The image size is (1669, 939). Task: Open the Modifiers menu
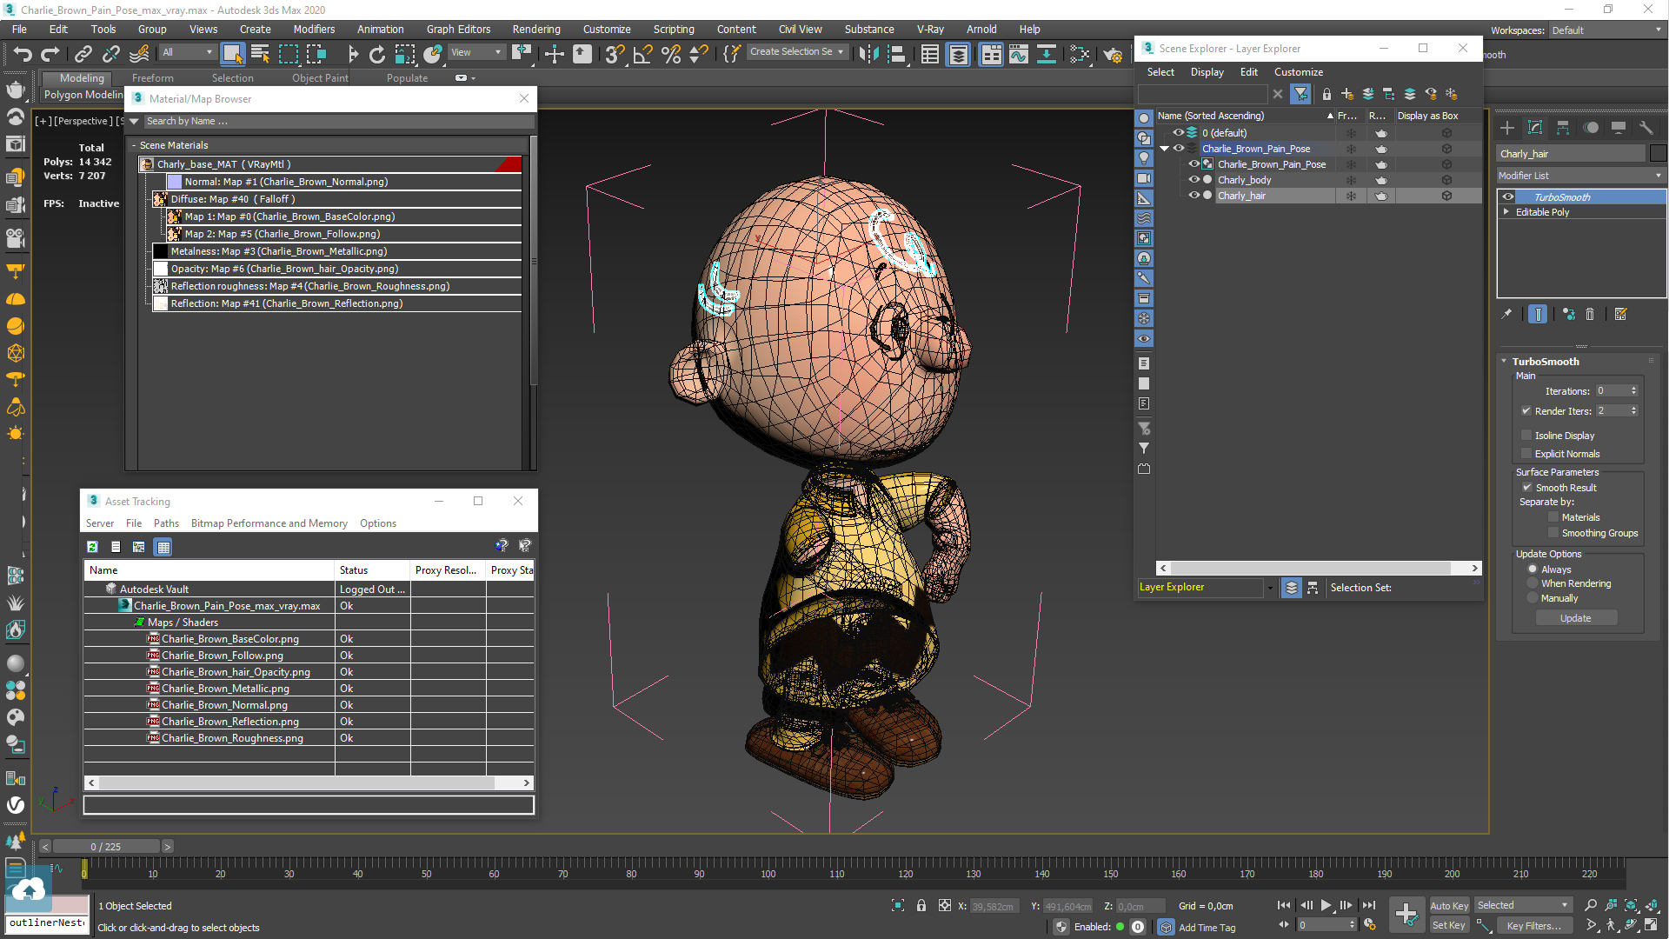point(314,30)
